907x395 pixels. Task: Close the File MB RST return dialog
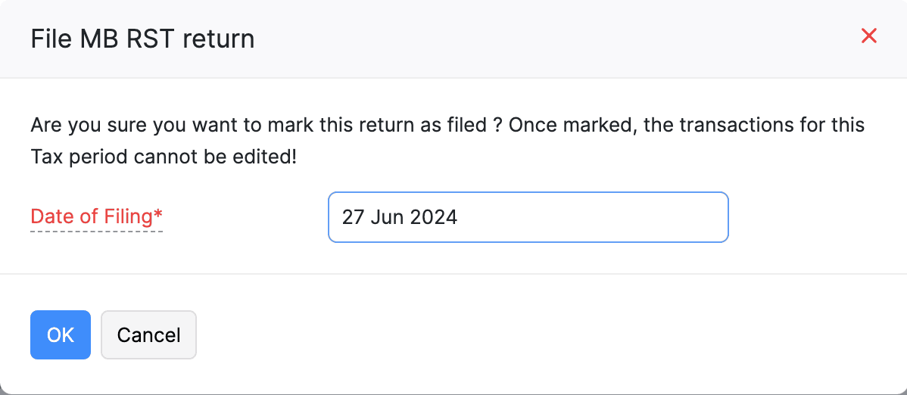point(868,36)
